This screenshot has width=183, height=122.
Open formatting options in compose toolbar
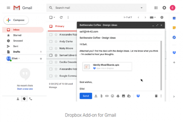[x=96, y=96]
